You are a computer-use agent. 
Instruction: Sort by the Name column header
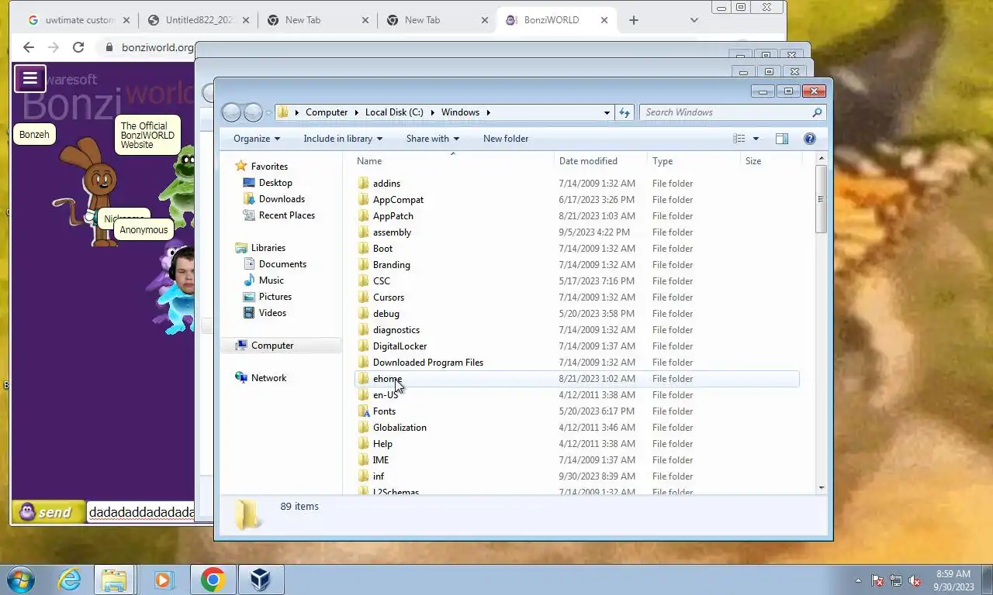coord(454,161)
